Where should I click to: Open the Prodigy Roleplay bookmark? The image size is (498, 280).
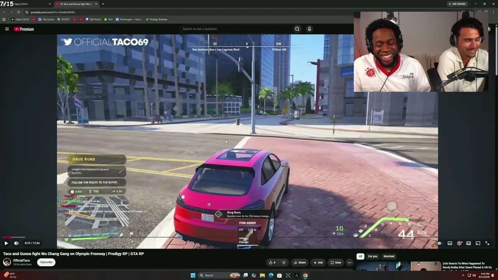(x=156, y=19)
